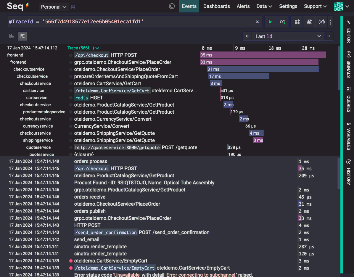Click the span dot beside prepareOrderItemsAndShippingQuoteFromCart
This screenshot has width=354, height=277.
pyautogui.click(x=71, y=76)
